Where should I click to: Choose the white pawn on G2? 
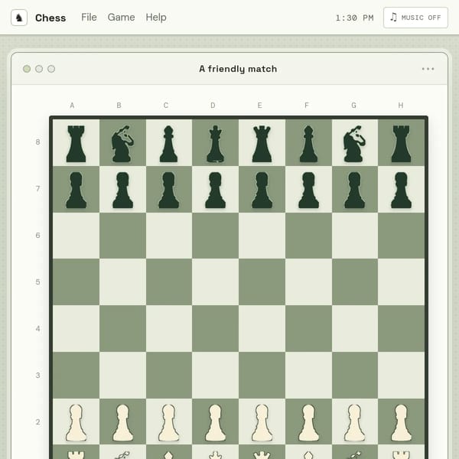(x=354, y=423)
